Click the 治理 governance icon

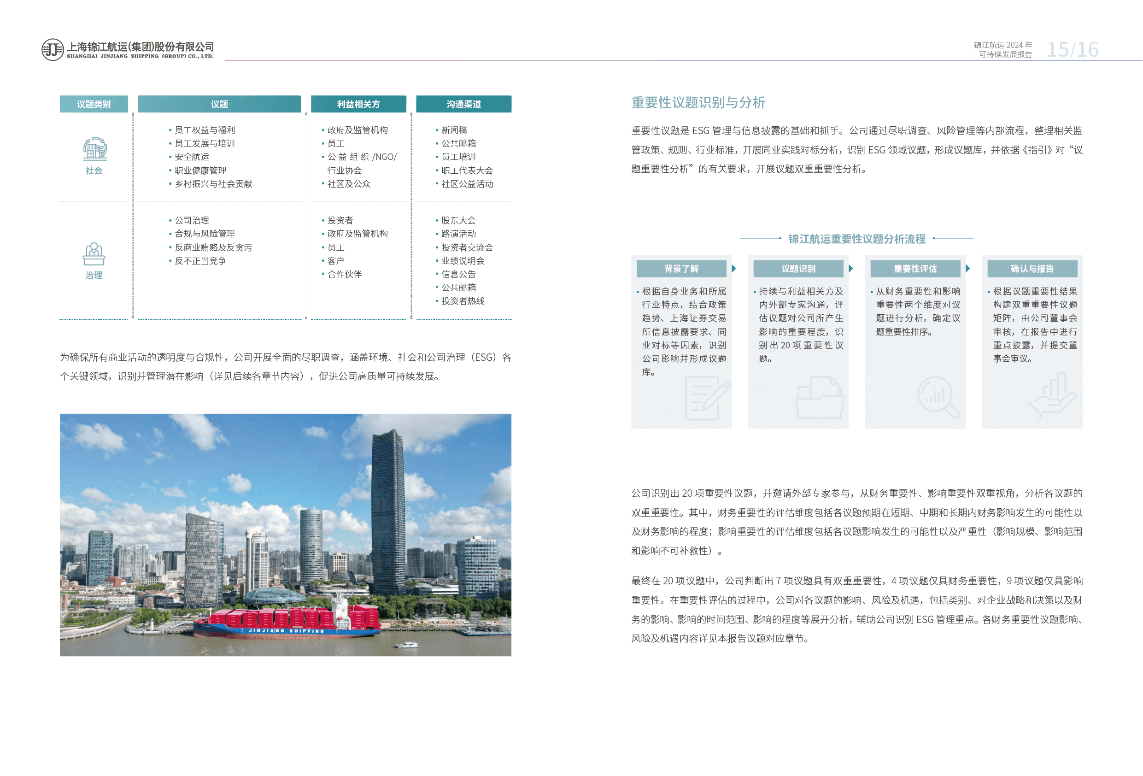tap(94, 254)
